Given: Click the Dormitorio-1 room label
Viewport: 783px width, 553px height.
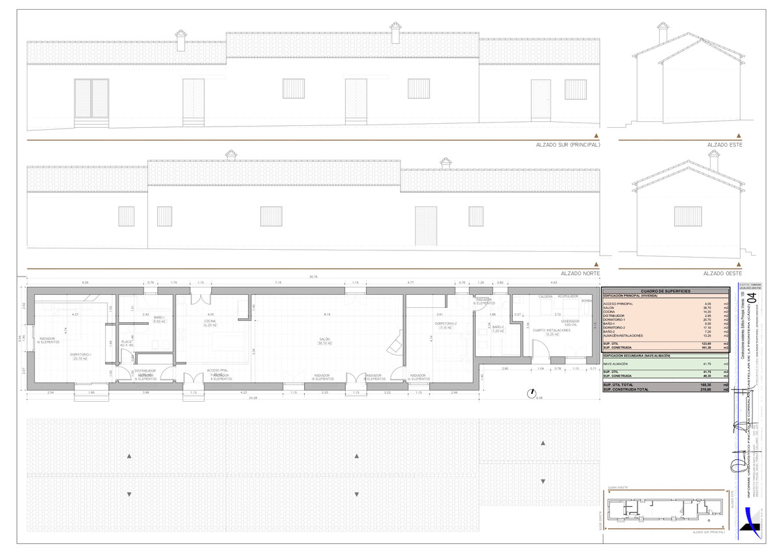Looking at the screenshot, I should pos(80,355).
